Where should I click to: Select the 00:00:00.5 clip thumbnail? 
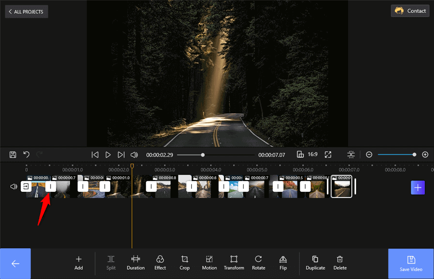(x=291, y=186)
